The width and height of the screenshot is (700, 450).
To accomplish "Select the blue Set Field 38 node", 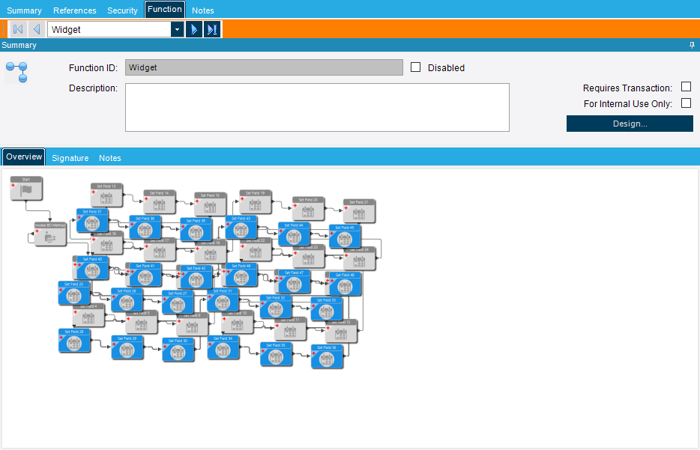I will tap(145, 227).
